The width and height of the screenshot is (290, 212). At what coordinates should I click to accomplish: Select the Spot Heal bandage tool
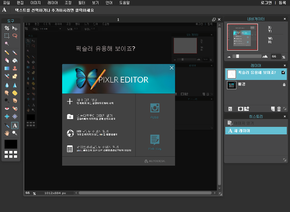pyautogui.click(x=15, y=109)
